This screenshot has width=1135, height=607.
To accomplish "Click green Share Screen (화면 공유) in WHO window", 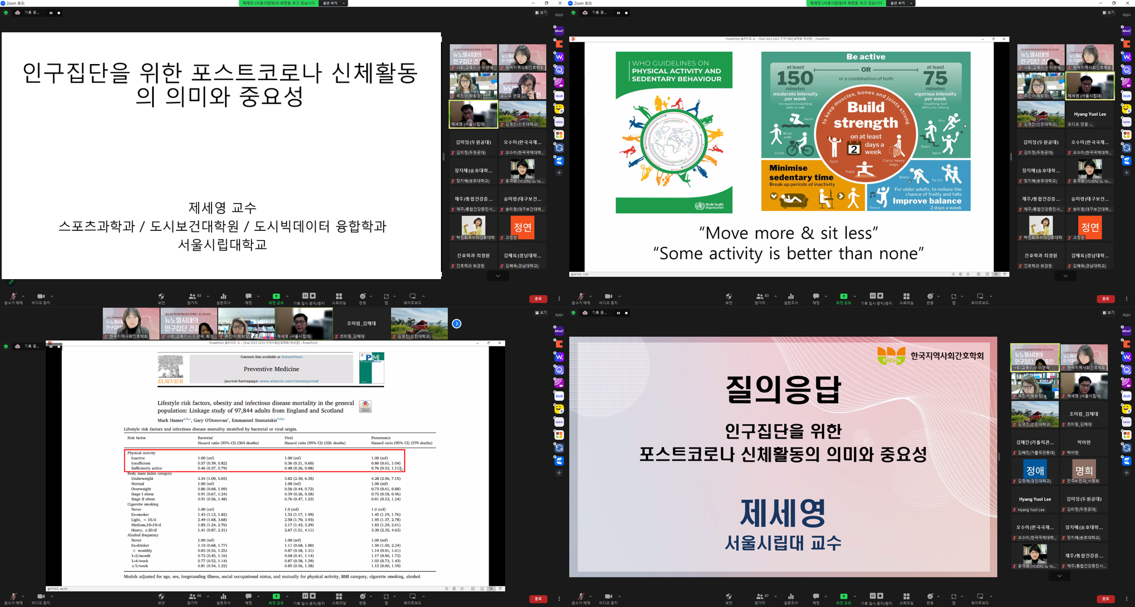I will click(843, 298).
